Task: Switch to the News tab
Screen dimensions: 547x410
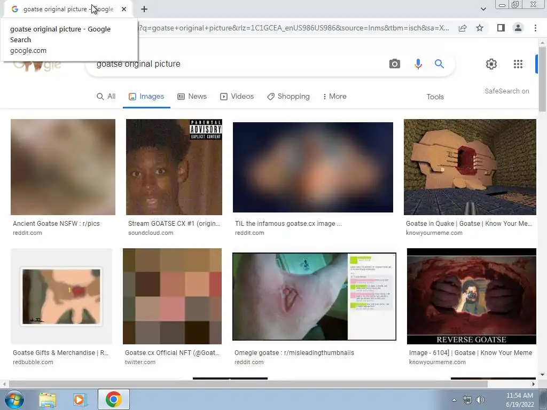Action: pos(192,97)
